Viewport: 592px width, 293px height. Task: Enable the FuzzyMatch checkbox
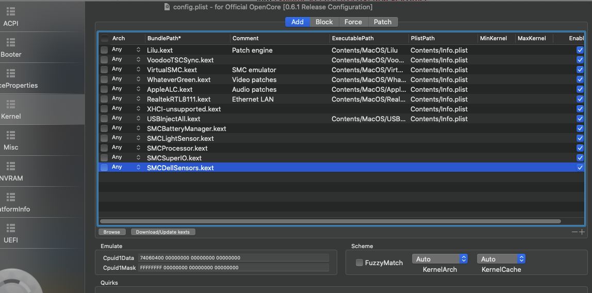tap(359, 263)
